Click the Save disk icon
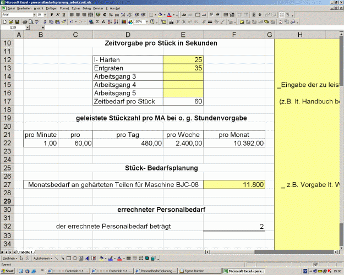Screen dimensions: 344x275 click(x=17, y=21)
